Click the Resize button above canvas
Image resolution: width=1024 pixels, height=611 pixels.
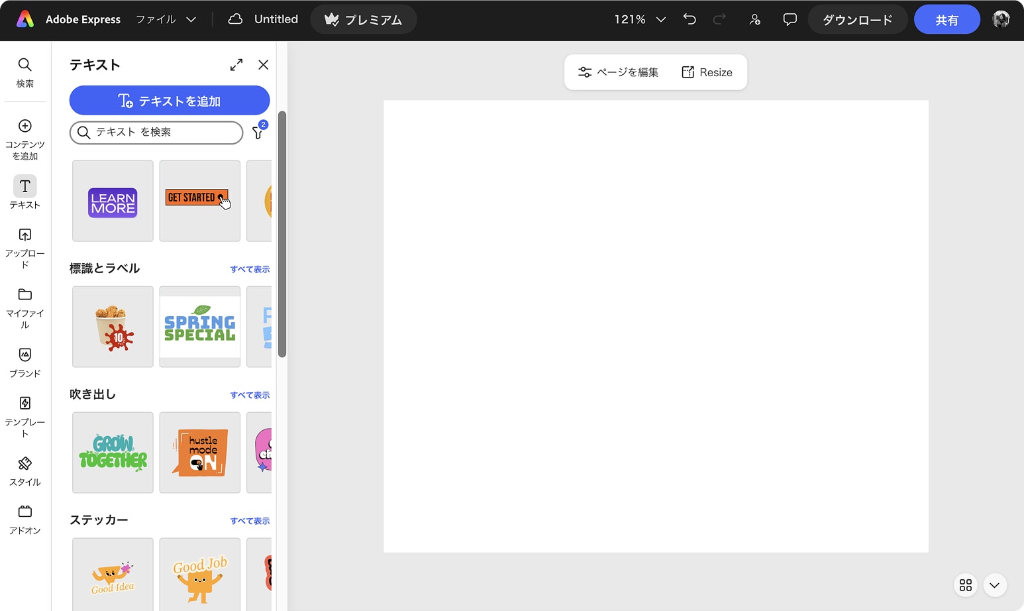pos(707,72)
